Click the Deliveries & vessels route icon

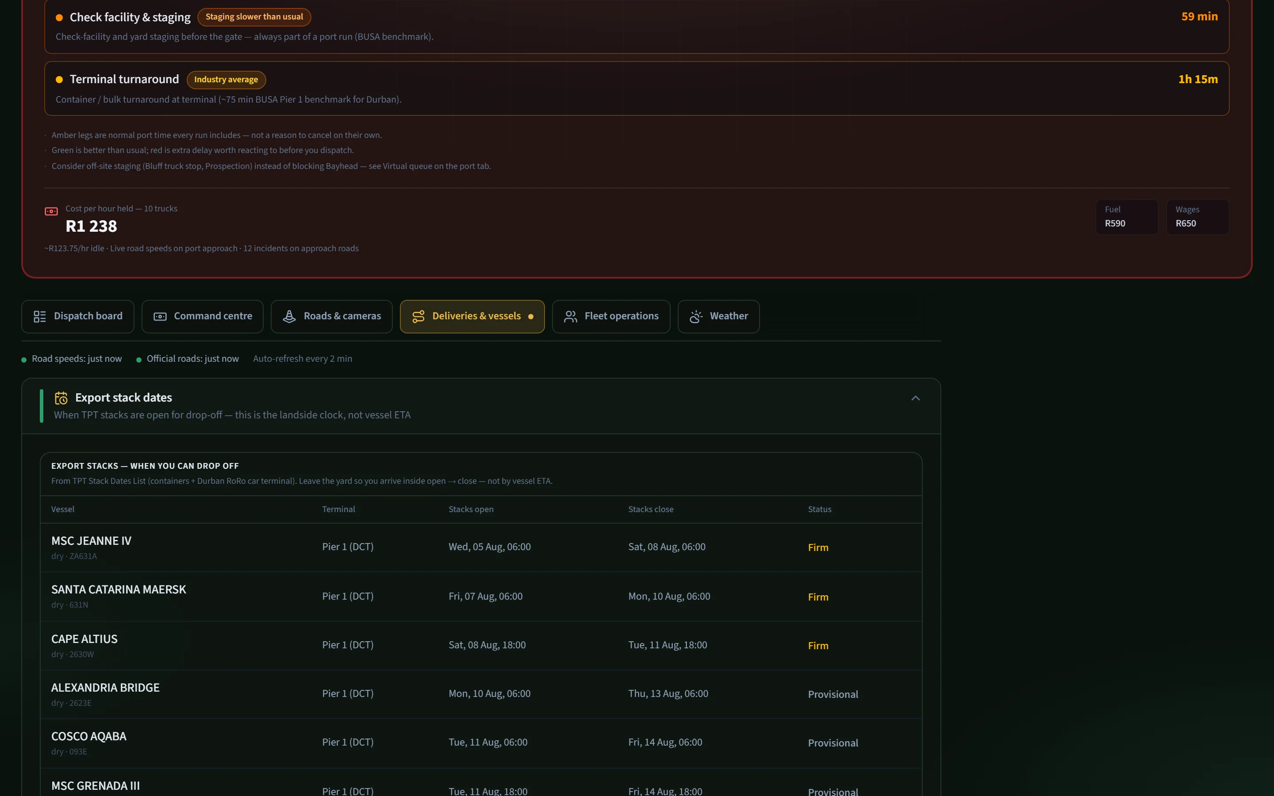click(418, 316)
